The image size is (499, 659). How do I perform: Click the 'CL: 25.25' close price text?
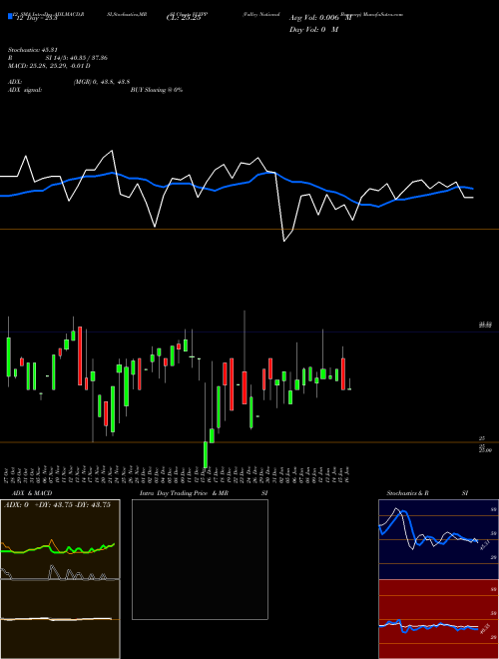point(184,18)
